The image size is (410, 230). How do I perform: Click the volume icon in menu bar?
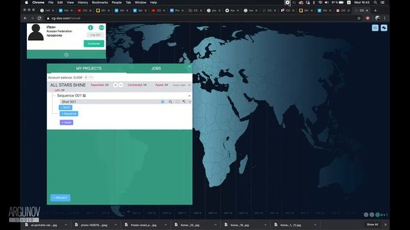327,3
